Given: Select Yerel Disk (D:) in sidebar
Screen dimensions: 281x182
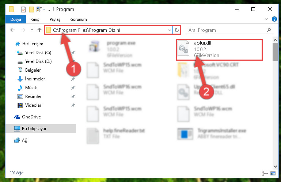Looking at the screenshot, I should pyautogui.click(x=38, y=61).
